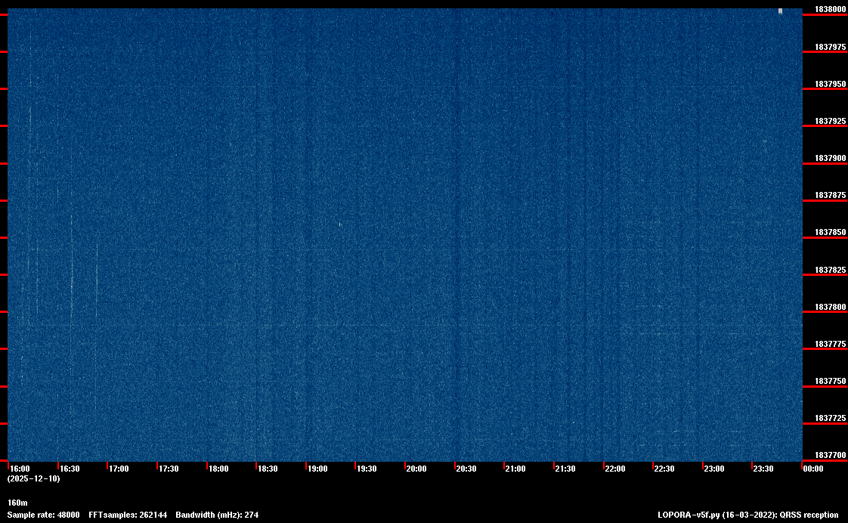Click the white marker at spectrogram top right
The width and height of the screenshot is (848, 523).
tap(781, 11)
